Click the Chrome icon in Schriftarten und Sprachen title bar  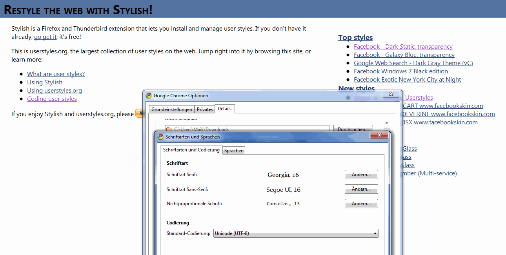(160, 137)
